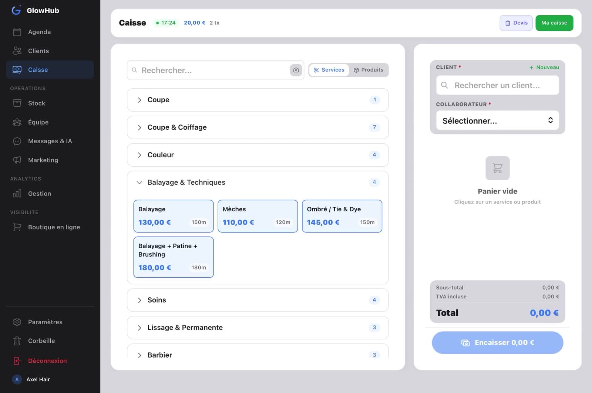The image size is (592, 393).
Task: Expand the Couleur category
Action: pyautogui.click(x=258, y=155)
